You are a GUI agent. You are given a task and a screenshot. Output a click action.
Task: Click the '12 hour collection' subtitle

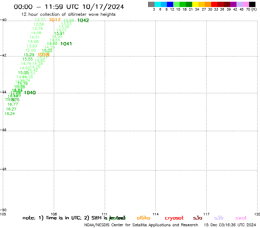(68, 14)
